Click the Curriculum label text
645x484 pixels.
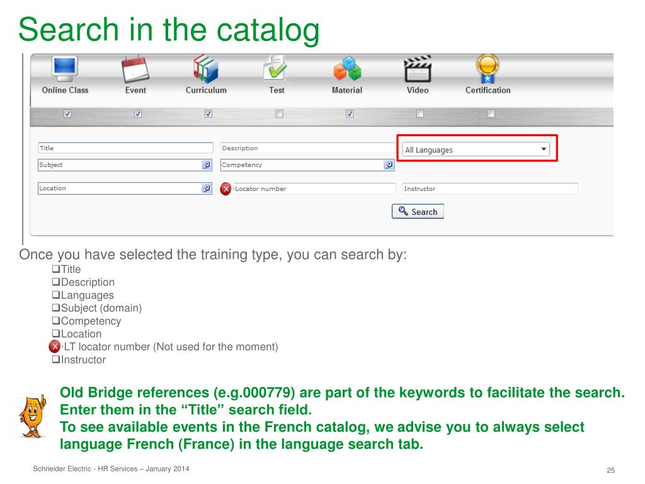[206, 90]
